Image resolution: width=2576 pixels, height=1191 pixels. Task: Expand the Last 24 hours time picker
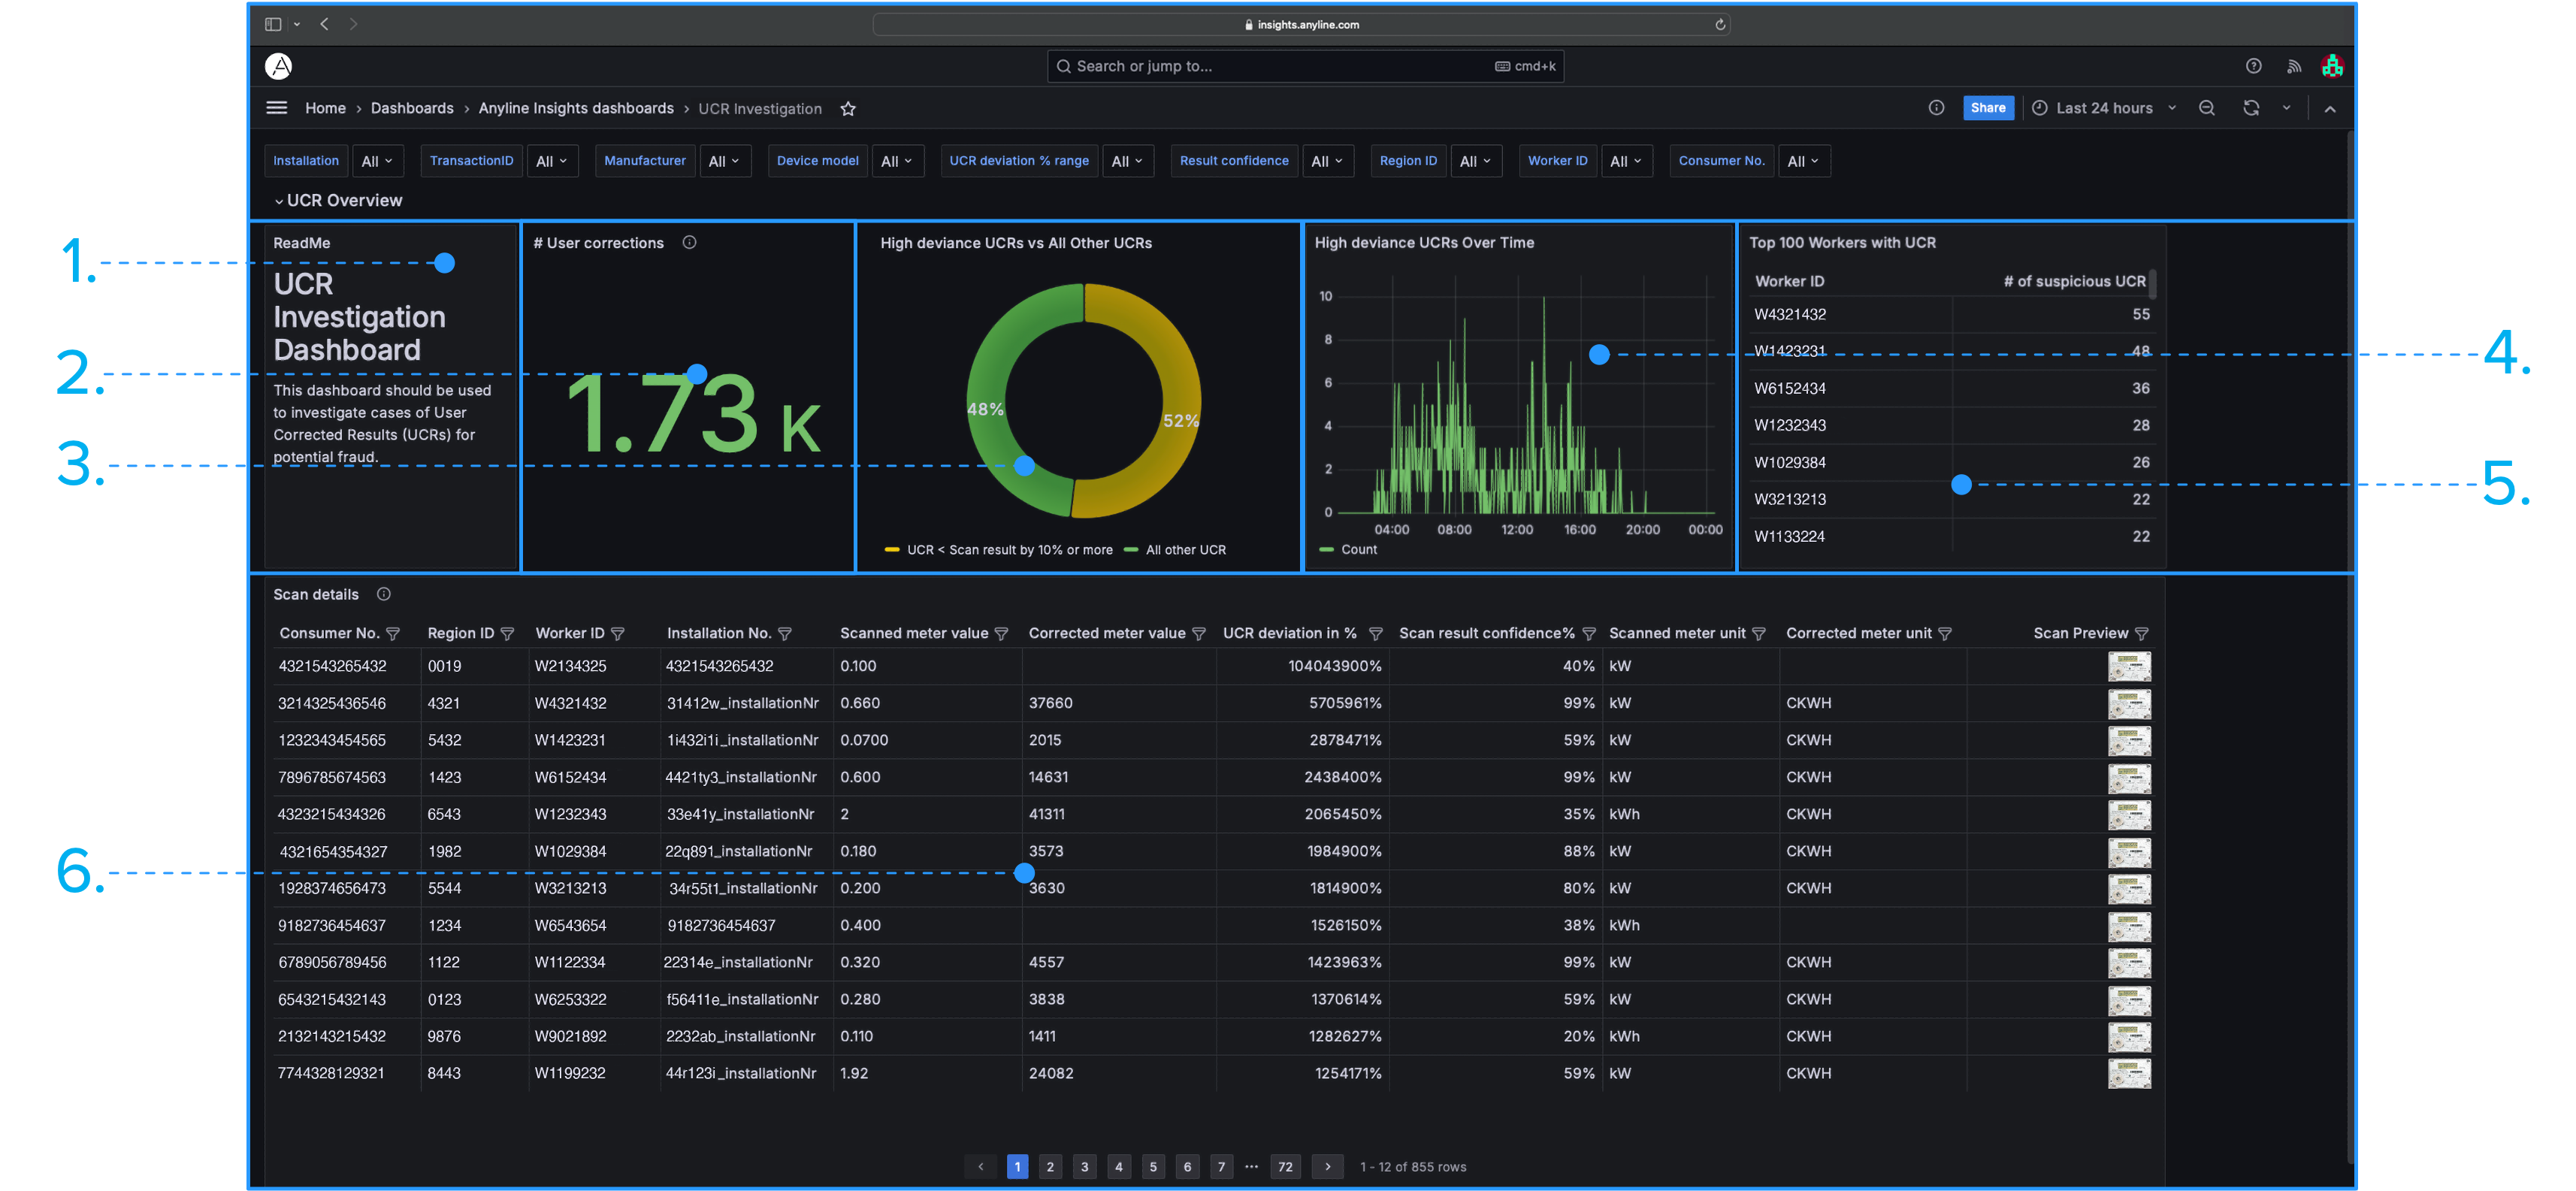point(2104,108)
